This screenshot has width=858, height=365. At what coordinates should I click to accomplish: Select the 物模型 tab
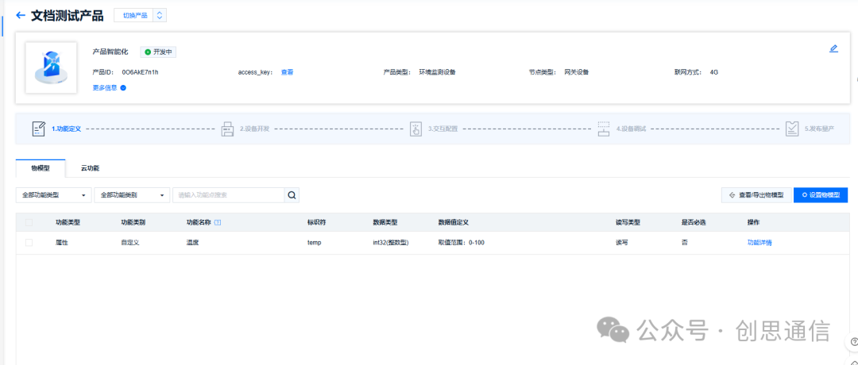(x=41, y=168)
